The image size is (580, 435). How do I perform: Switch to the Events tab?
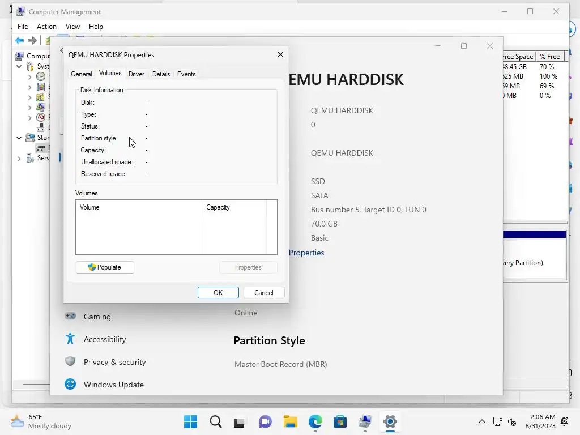tap(186, 74)
